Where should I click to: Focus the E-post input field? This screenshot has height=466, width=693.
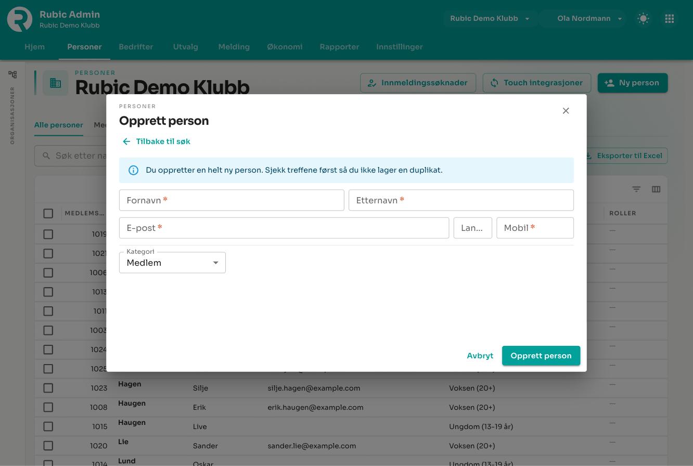284,228
